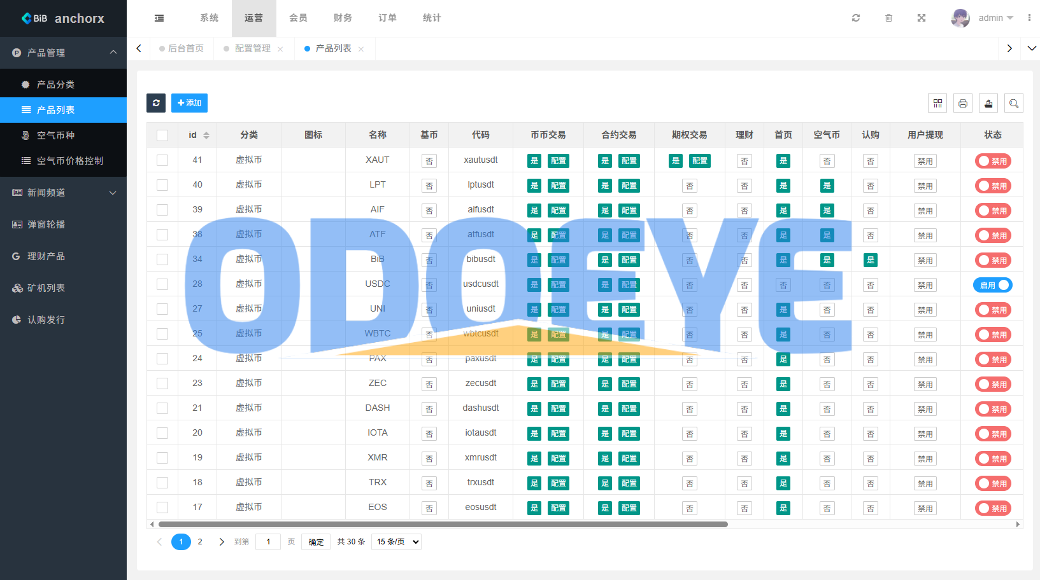The image size is (1040, 580).
Task: Click the 添加 add button
Action: pos(189,103)
